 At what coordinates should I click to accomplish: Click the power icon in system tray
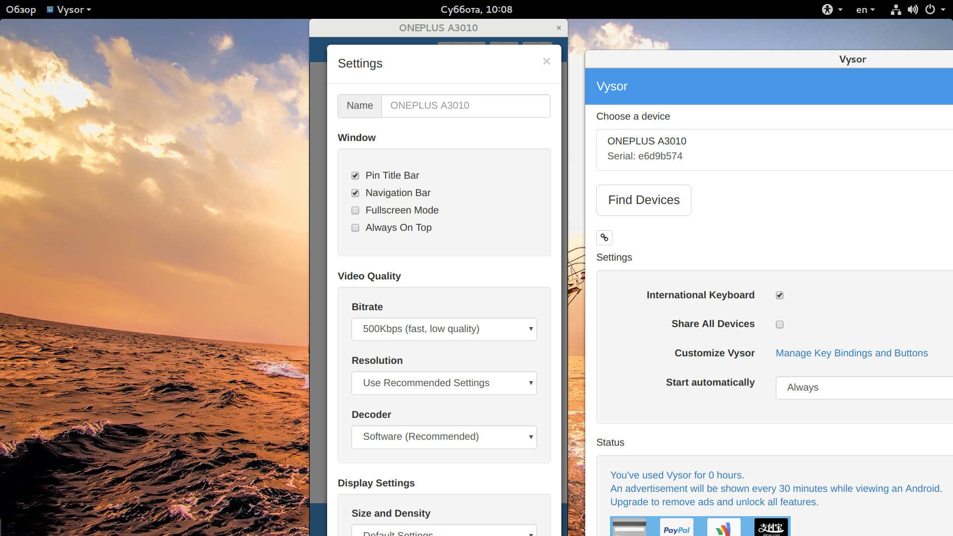(930, 8)
